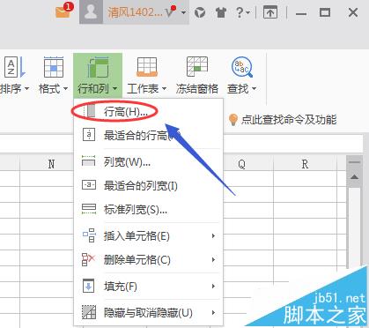Select column N header
The width and height of the screenshot is (369, 328).
pos(47,163)
